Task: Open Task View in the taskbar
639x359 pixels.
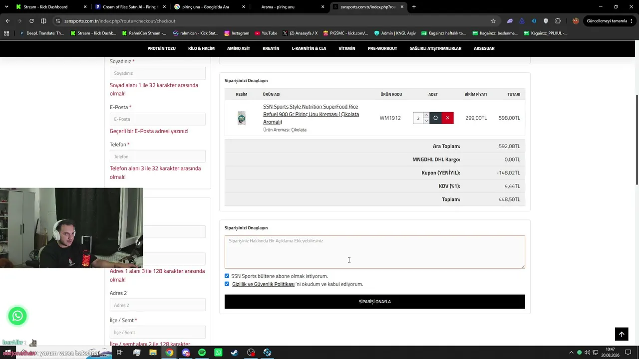Action: click(x=120, y=353)
